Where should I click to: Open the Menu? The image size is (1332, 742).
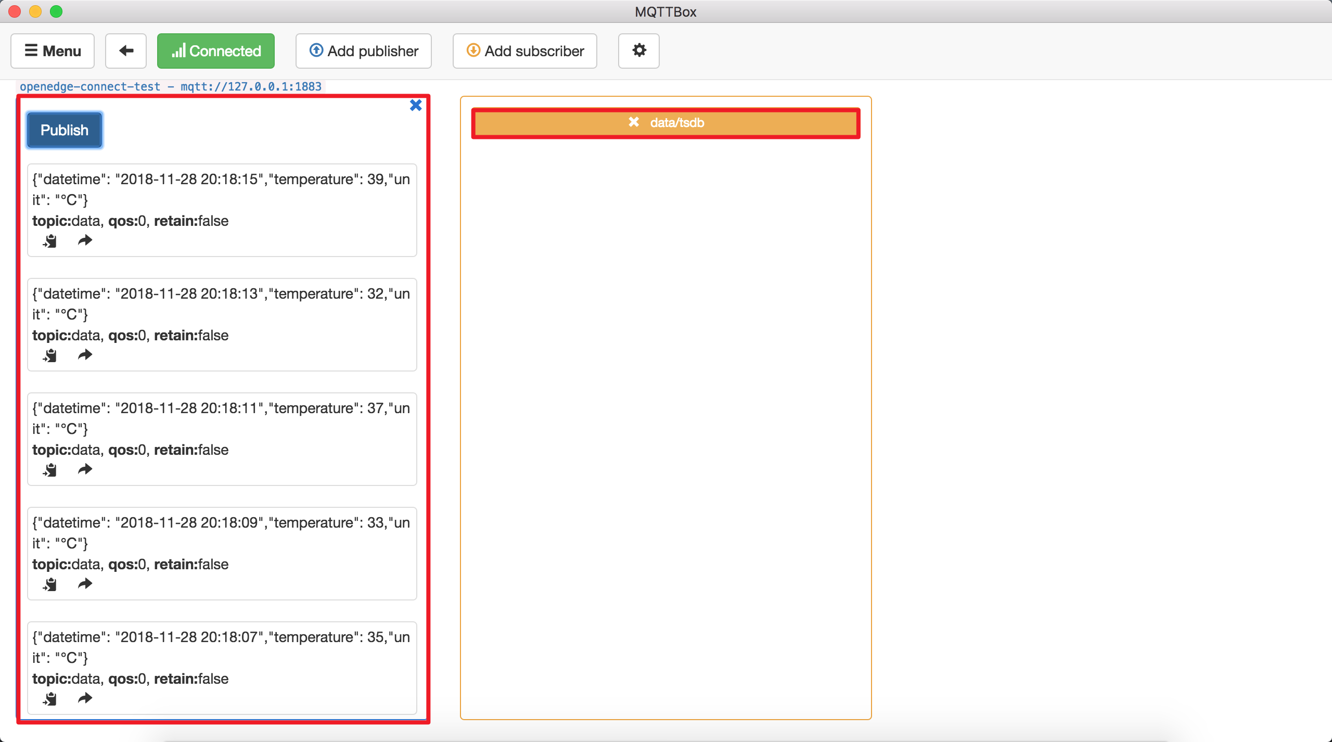pyautogui.click(x=53, y=50)
